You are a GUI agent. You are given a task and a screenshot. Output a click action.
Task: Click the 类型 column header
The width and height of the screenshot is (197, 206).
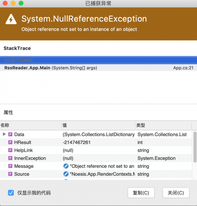[163, 125]
